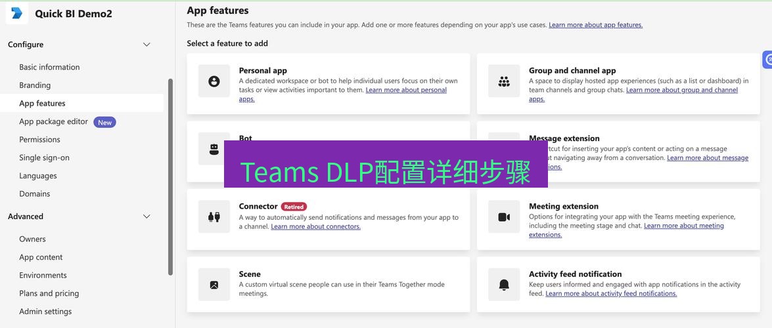
Task: Open Single sign-on settings
Action: pos(44,158)
